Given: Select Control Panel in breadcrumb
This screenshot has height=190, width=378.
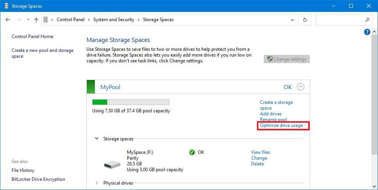Looking at the screenshot, I should (70, 20).
